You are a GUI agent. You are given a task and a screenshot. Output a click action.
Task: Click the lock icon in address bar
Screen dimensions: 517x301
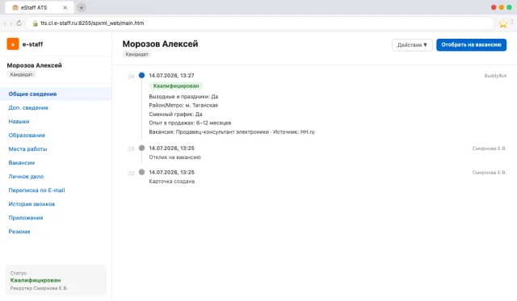(x=35, y=23)
